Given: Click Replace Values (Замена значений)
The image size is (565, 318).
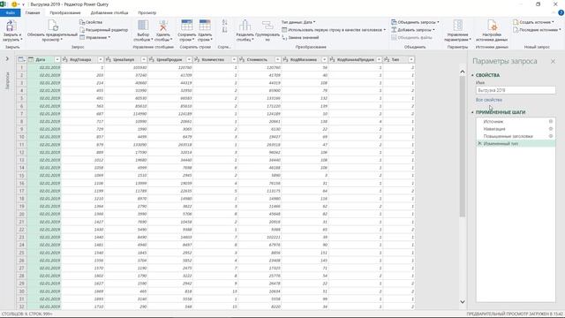Looking at the screenshot, I should click(x=300, y=37).
